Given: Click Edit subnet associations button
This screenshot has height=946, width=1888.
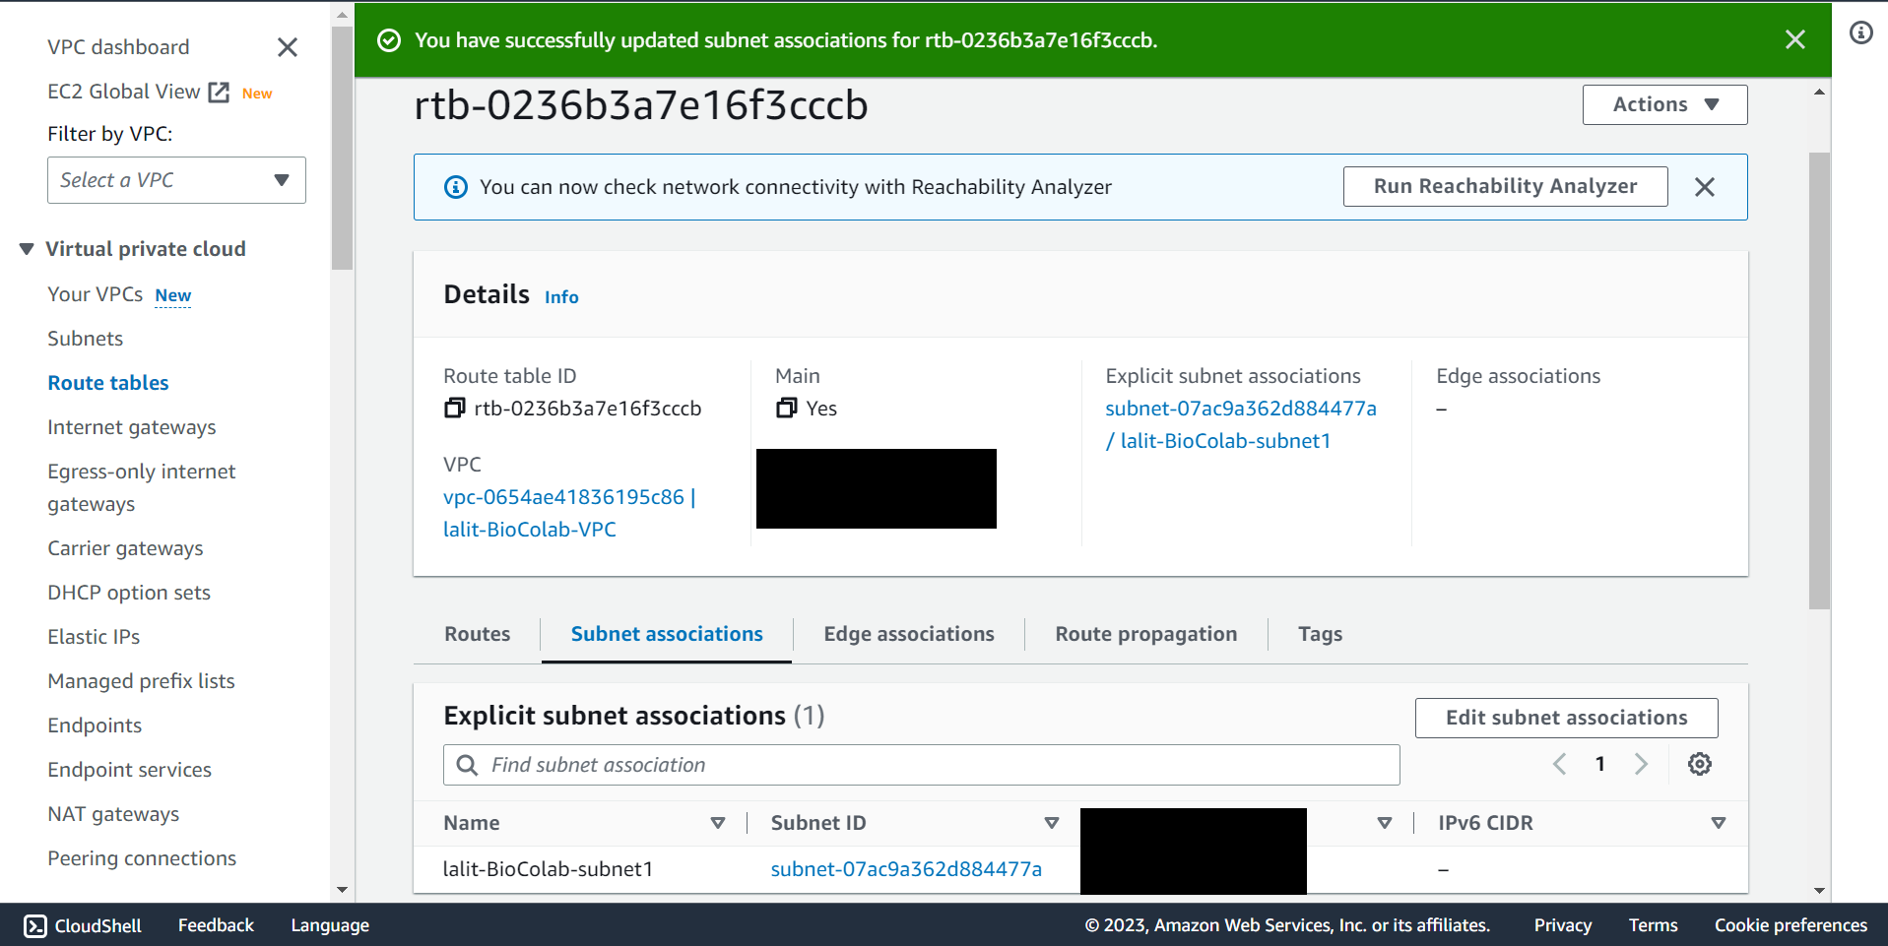Looking at the screenshot, I should (x=1566, y=718).
